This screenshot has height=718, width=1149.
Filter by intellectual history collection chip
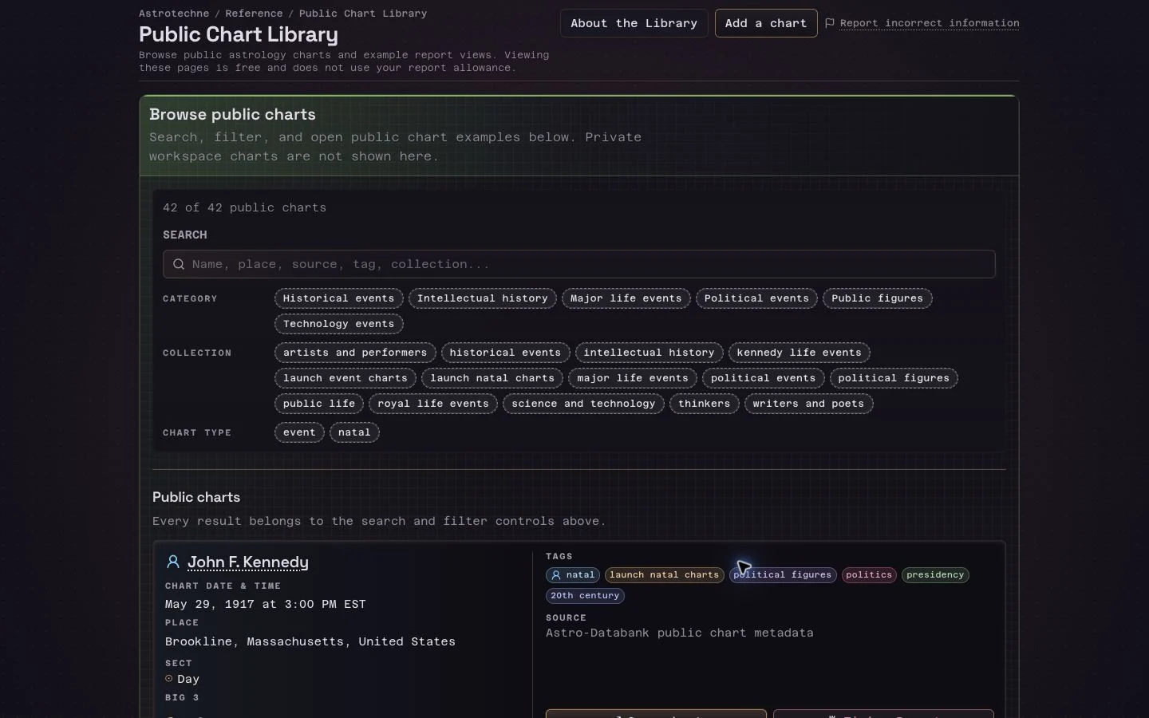coord(650,353)
